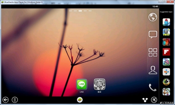Close the BlueStacks App Player window
Viewport: 175px width, 105px height.
(x=170, y=2)
